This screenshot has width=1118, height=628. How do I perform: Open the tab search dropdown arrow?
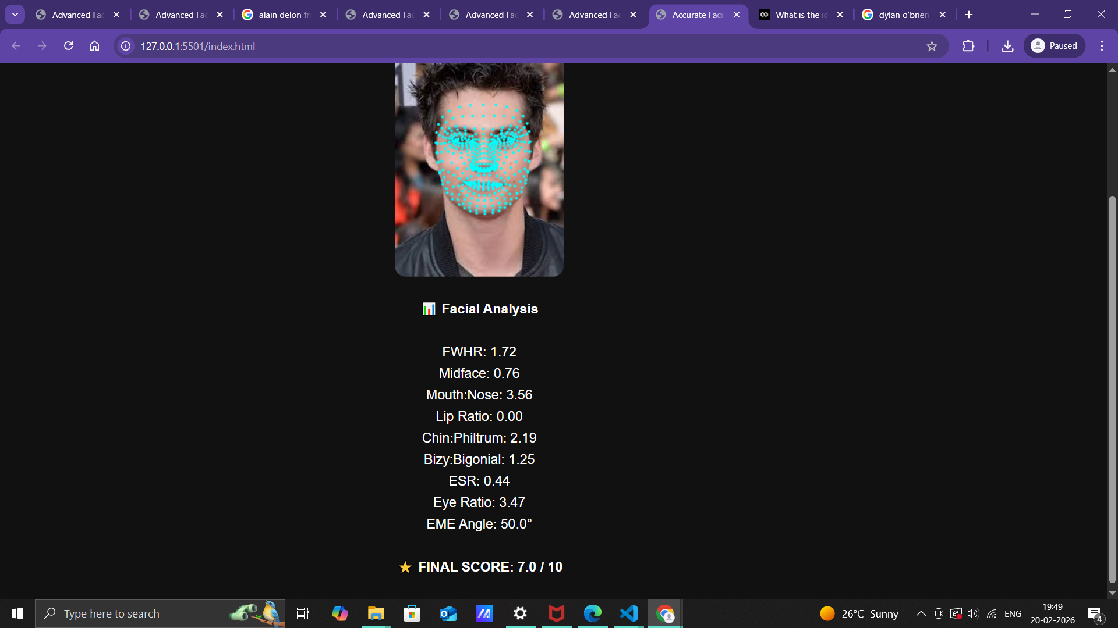[15, 15]
